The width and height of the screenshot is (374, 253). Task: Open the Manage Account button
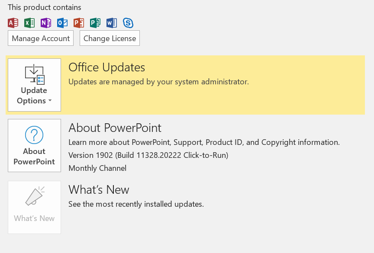click(x=41, y=38)
